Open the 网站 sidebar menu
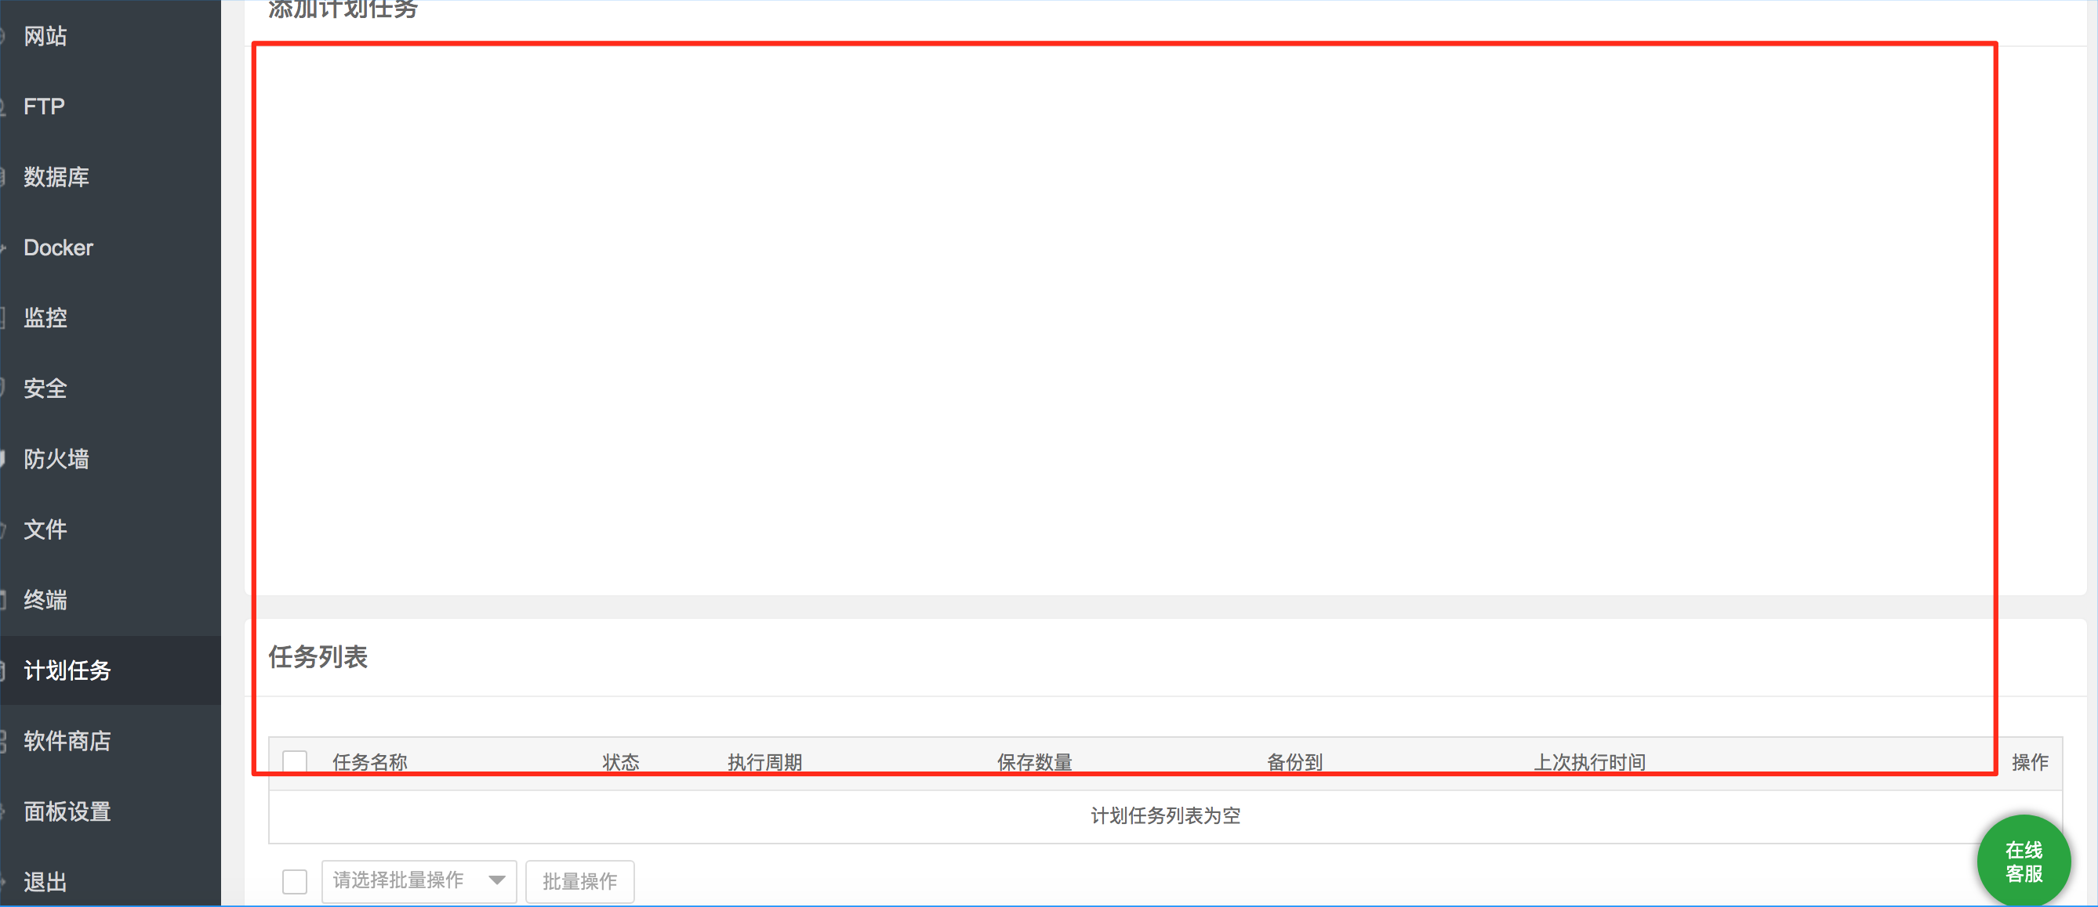The height and width of the screenshot is (907, 2098). (45, 36)
